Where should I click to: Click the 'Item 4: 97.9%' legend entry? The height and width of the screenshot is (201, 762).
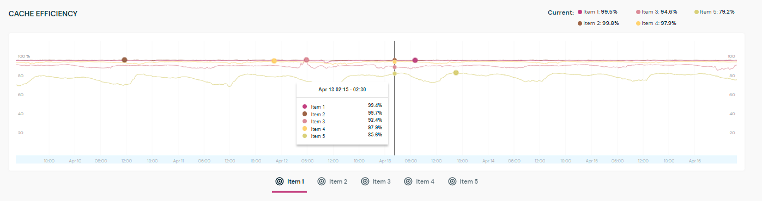(x=656, y=23)
